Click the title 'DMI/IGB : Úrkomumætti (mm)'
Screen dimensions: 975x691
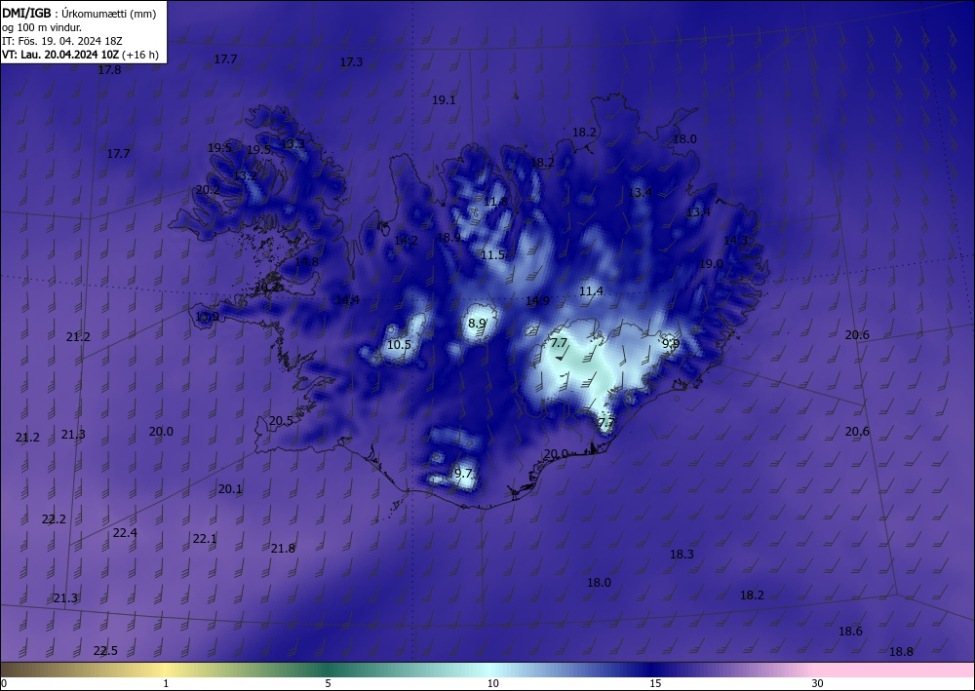pos(78,14)
